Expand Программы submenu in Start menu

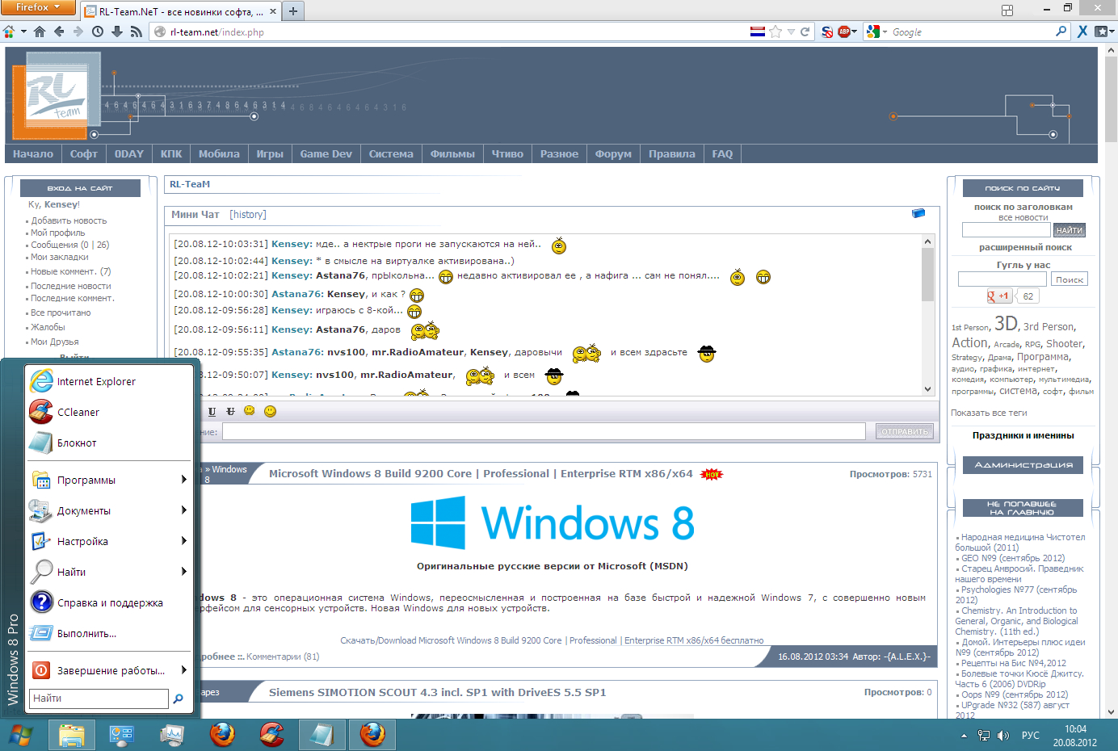(x=111, y=480)
